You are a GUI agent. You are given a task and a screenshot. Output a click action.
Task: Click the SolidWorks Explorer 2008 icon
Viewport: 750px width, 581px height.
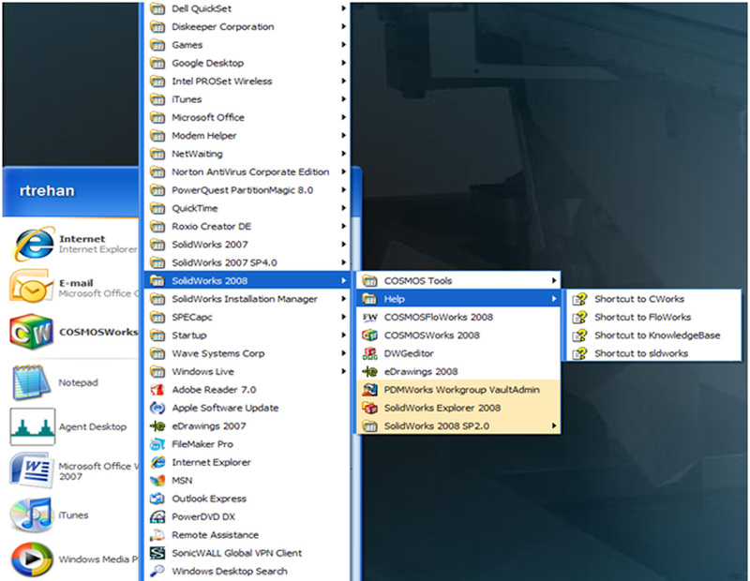pos(369,408)
